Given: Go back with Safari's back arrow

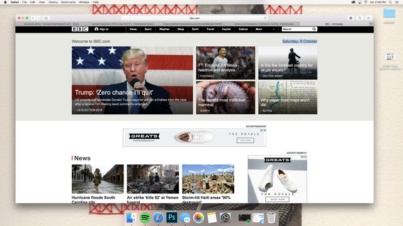Looking at the screenshot, I should [33, 18].
